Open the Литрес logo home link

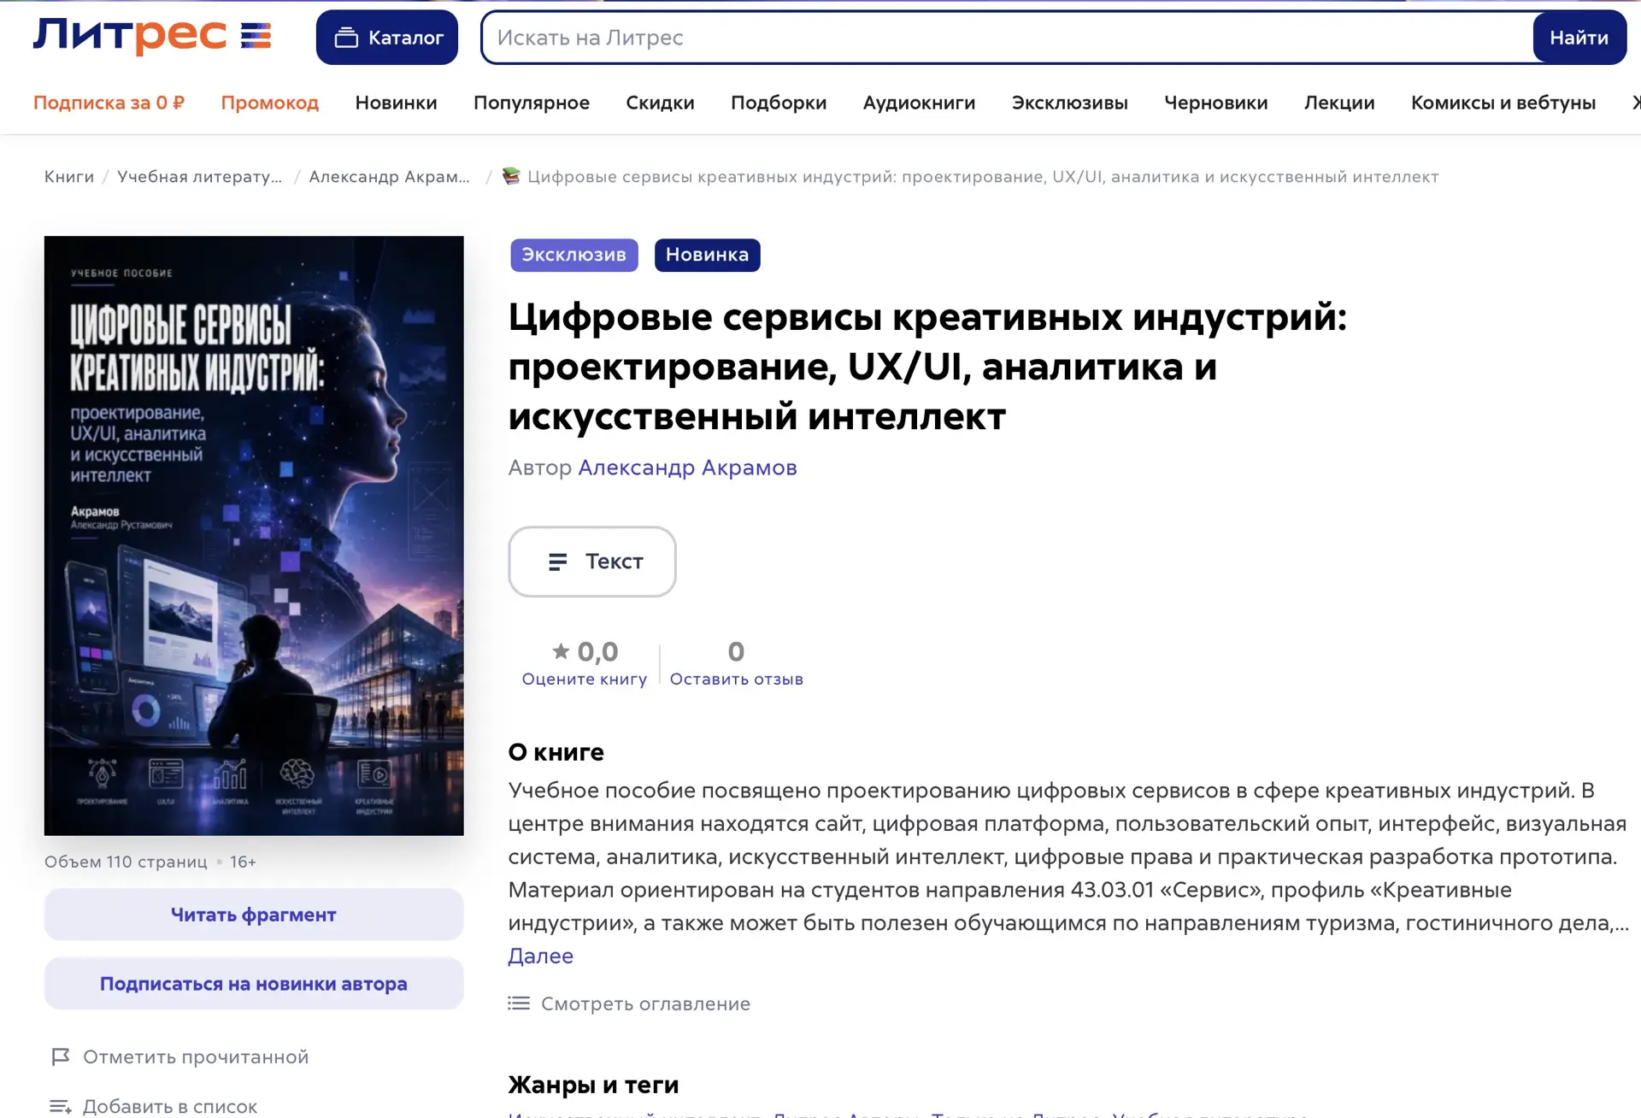[152, 36]
